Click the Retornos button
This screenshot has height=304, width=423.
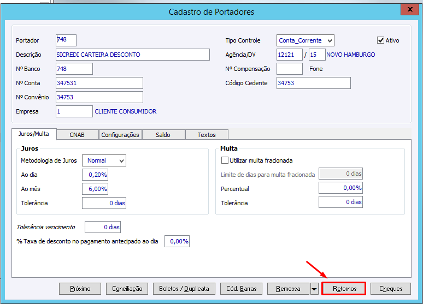click(344, 289)
